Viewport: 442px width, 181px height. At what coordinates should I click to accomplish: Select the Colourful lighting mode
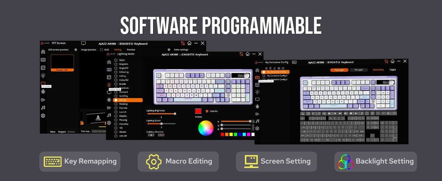click(121, 80)
